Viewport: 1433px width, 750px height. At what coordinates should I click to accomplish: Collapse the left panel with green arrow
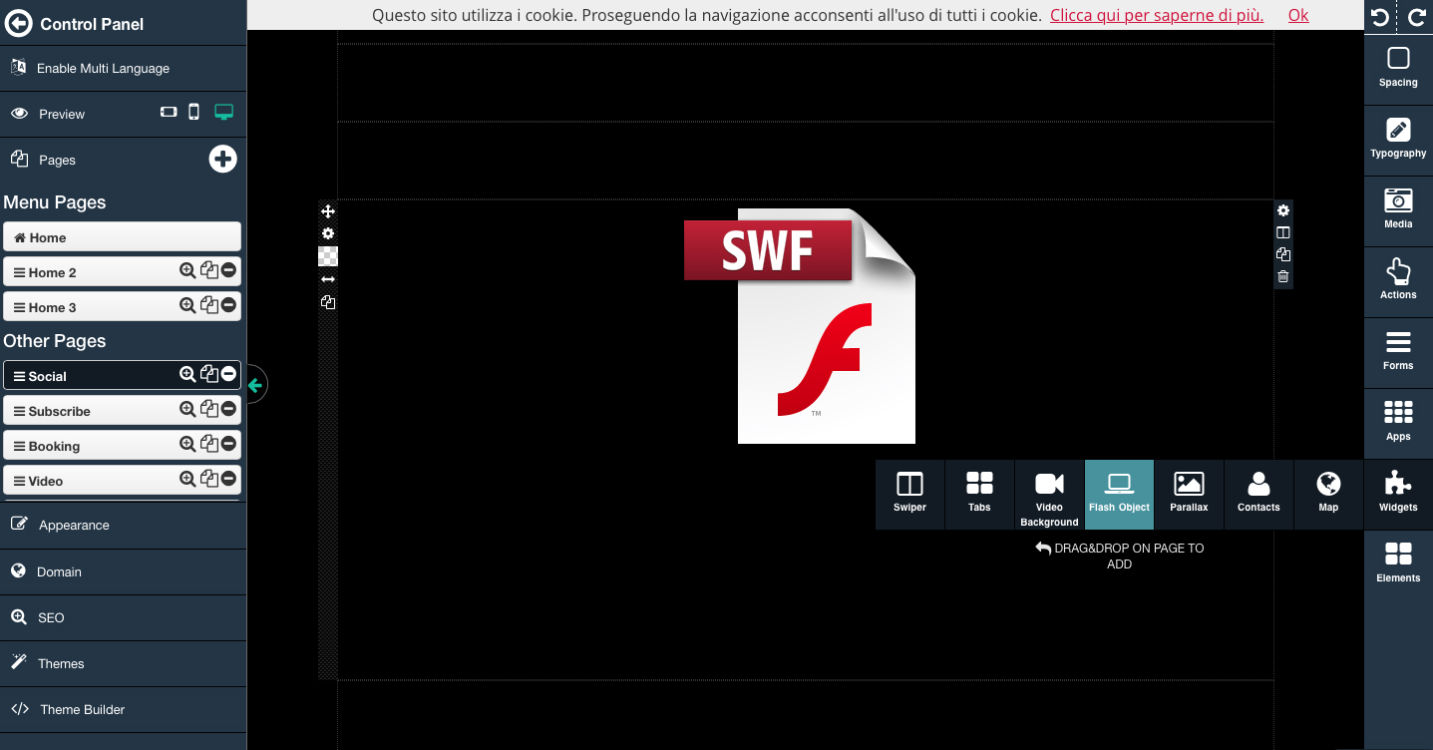click(255, 385)
